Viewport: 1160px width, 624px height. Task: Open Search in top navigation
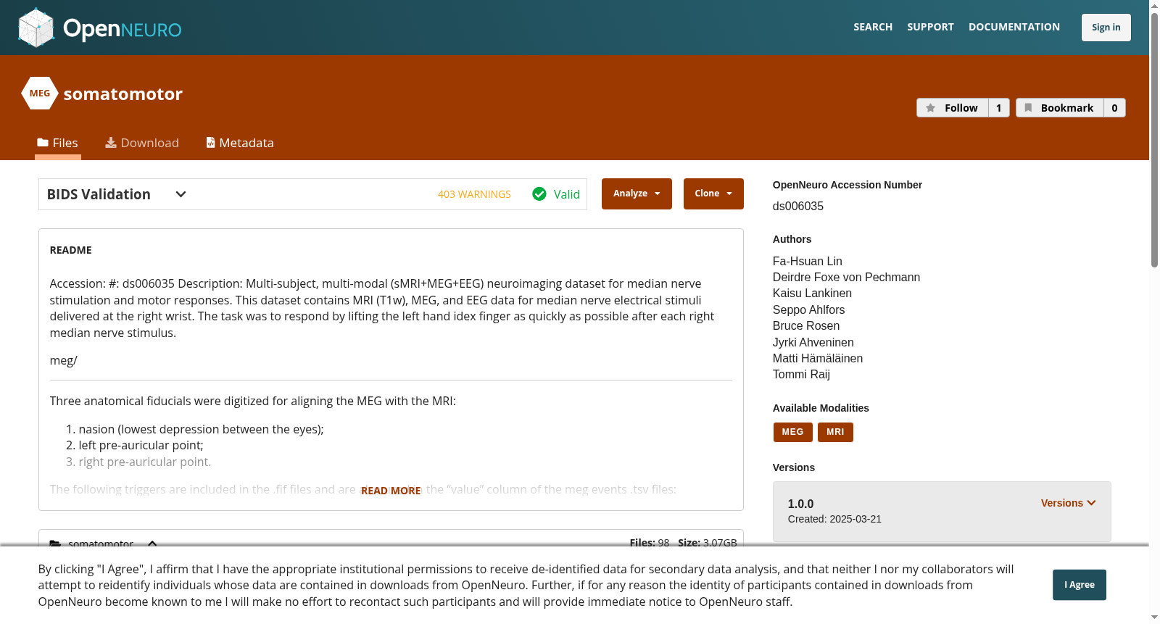point(873,27)
